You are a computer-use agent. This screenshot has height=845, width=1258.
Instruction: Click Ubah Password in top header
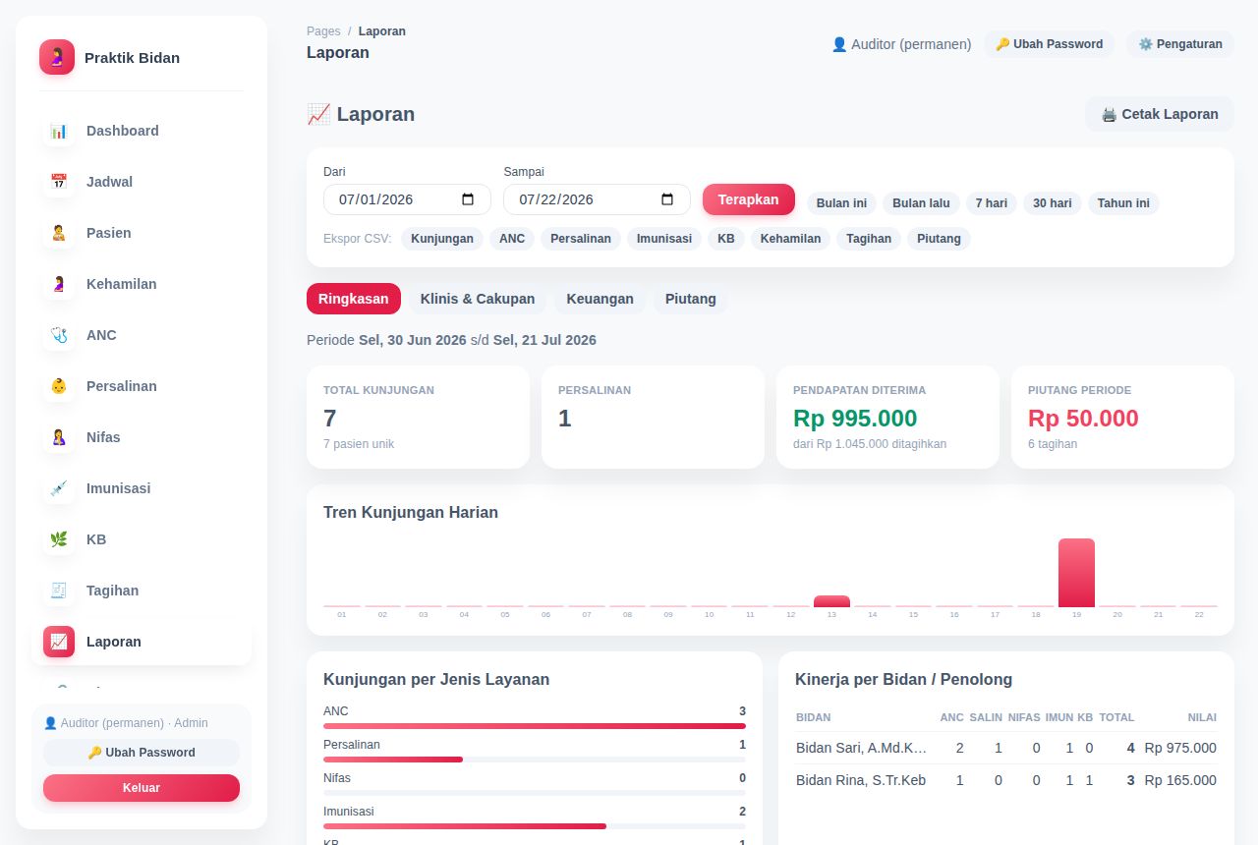pos(1049,44)
